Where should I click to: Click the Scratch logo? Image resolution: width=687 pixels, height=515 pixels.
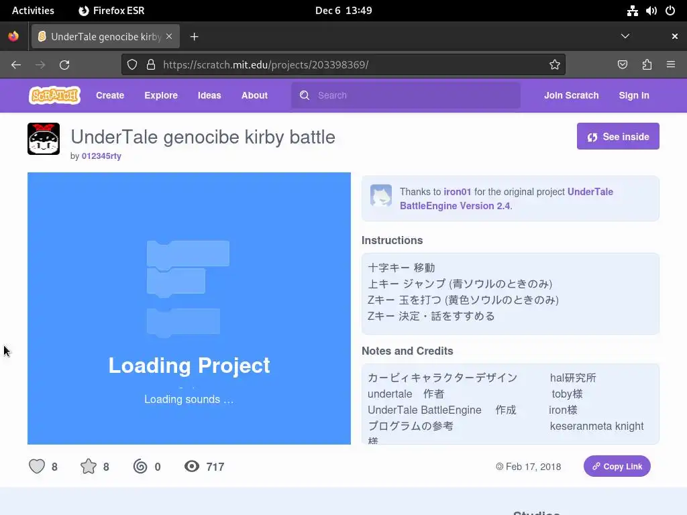[x=55, y=95]
